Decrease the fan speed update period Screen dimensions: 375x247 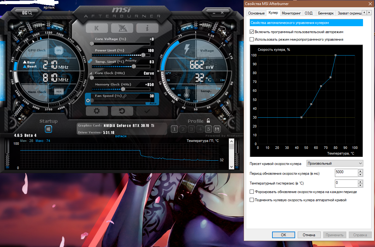coord(360,175)
